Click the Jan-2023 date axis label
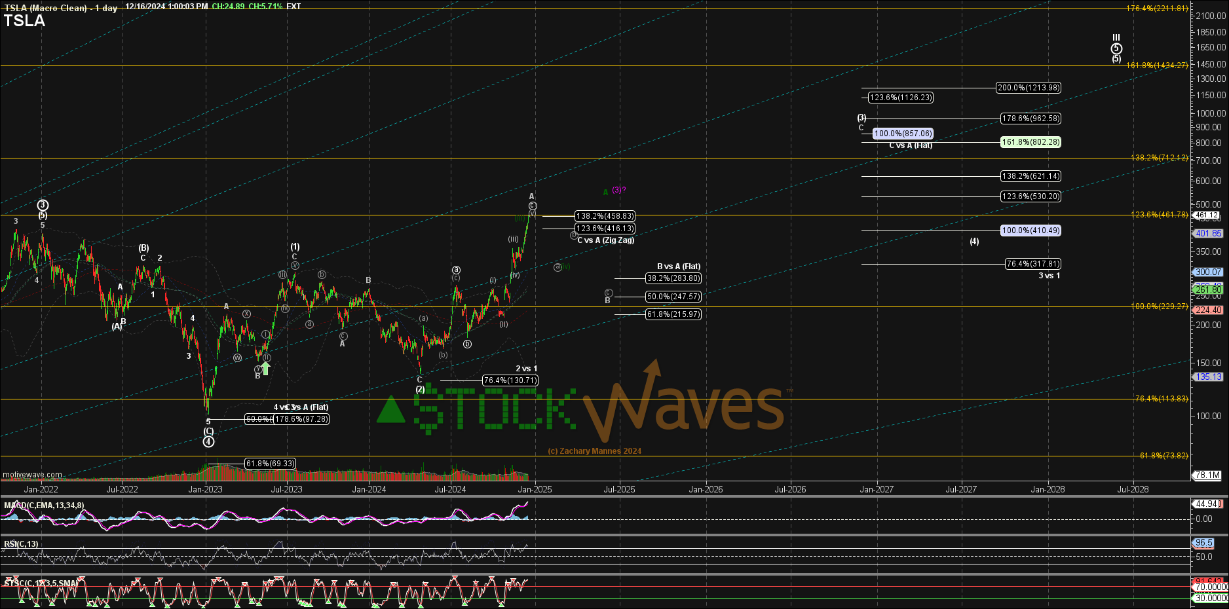This screenshot has height=609, width=1229. point(205,489)
